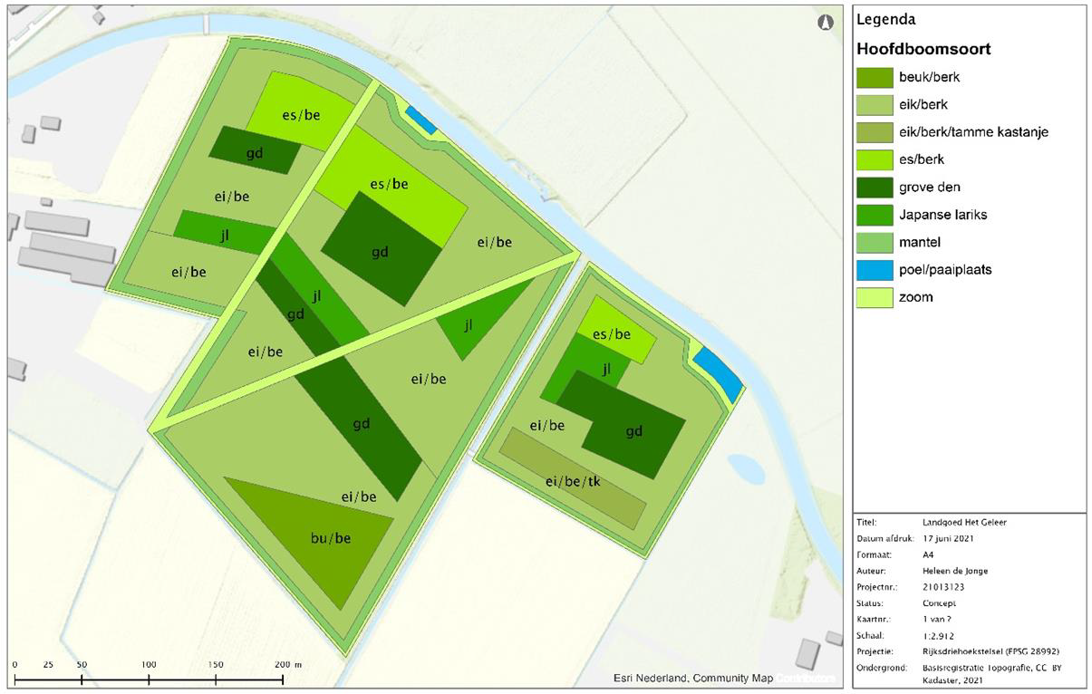The height and width of the screenshot is (694, 1092).
Task: Click the author name 'Heleen de Jonge'
Action: (956, 571)
